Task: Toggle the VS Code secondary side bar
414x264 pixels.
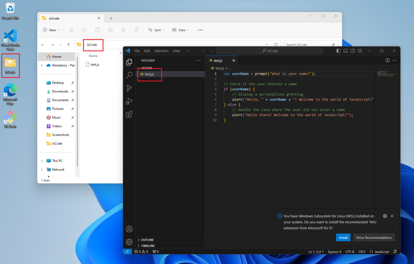Action: point(353,51)
